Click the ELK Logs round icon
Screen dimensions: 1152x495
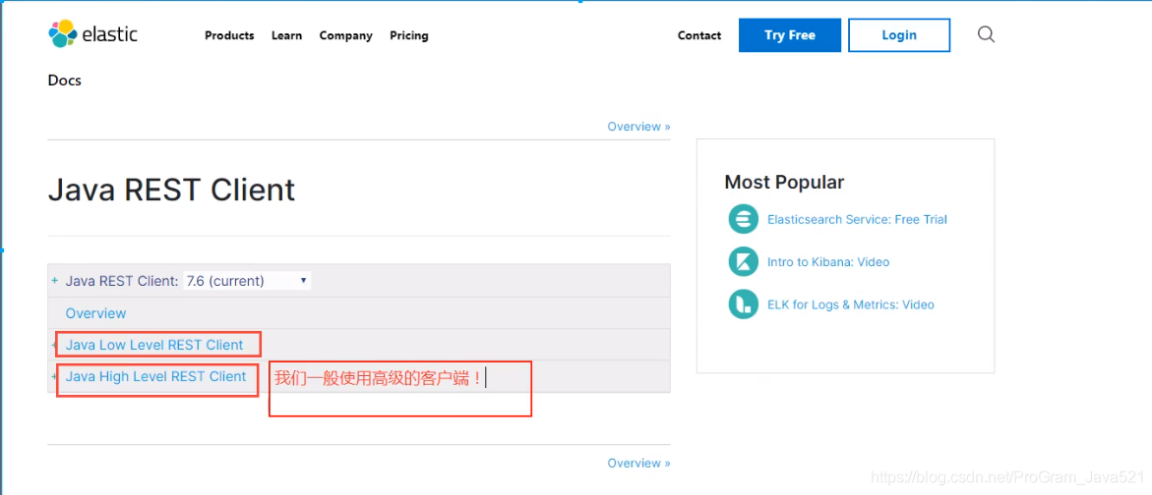coord(743,304)
